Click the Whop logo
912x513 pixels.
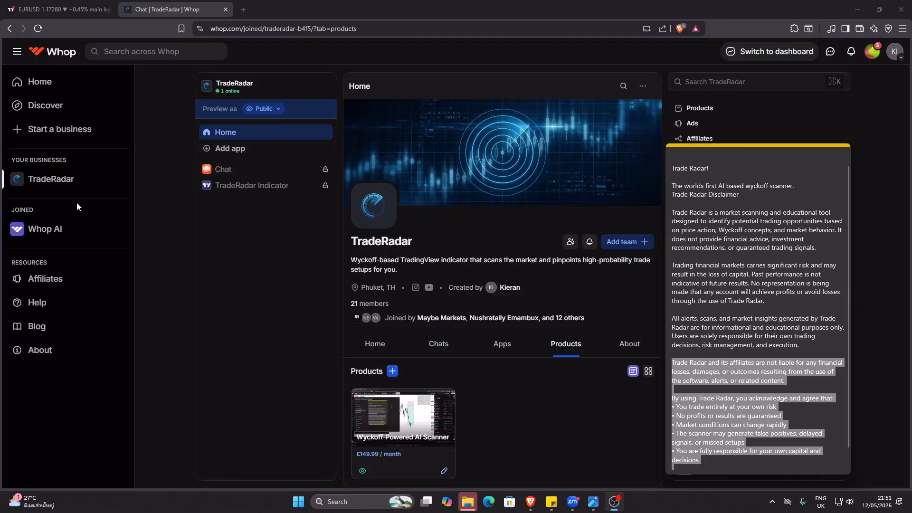[x=52, y=51]
